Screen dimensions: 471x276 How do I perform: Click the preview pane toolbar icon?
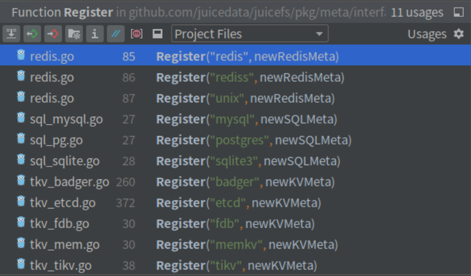[x=157, y=34]
